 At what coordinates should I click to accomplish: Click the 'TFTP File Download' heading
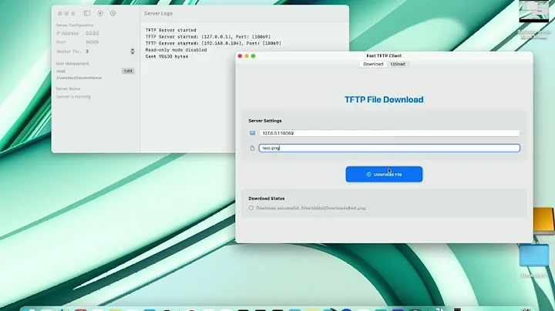pyautogui.click(x=384, y=99)
